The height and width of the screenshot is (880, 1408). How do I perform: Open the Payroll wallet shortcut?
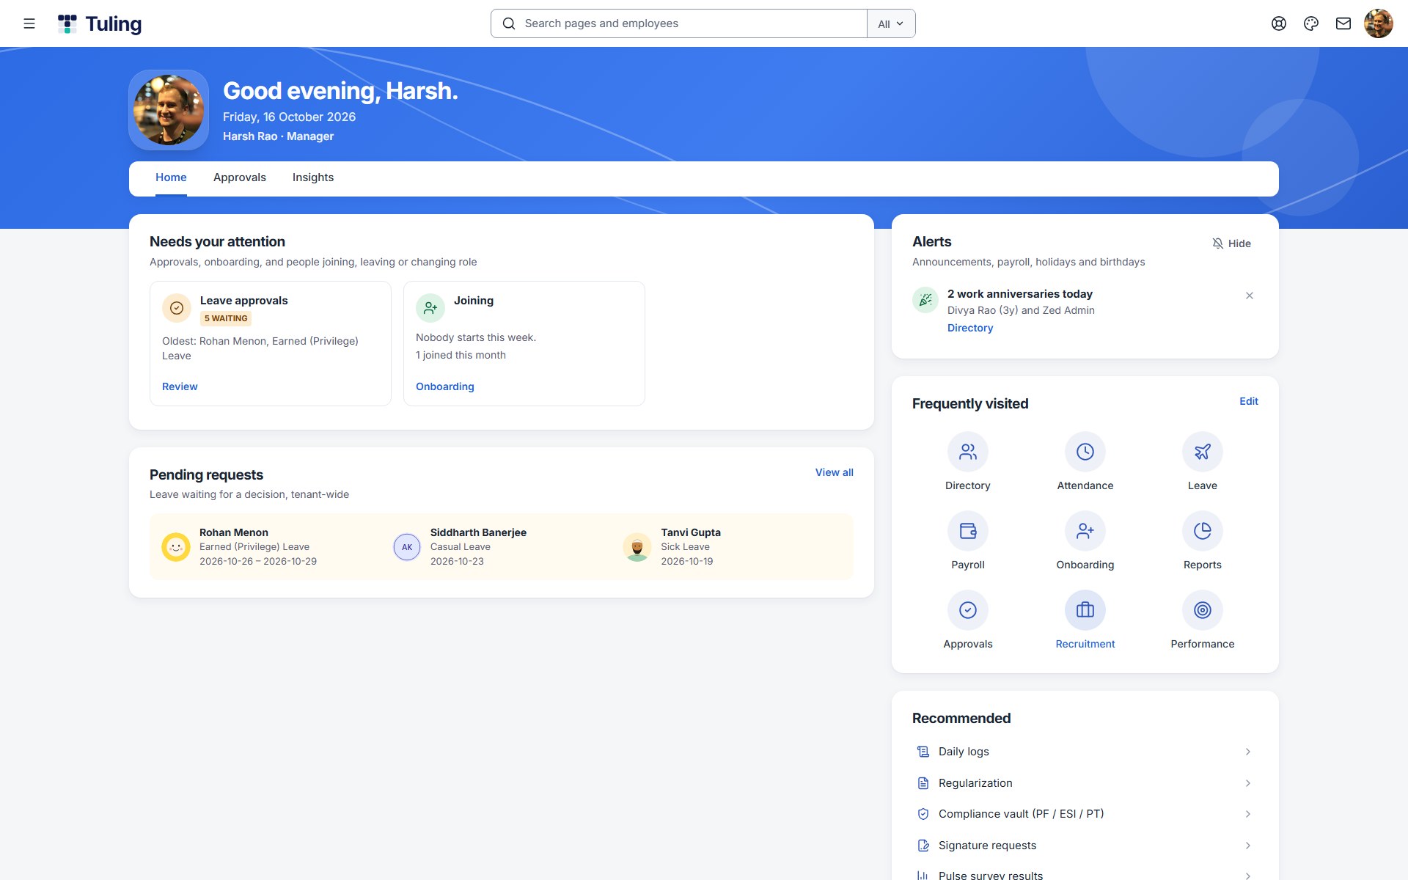pos(968,531)
